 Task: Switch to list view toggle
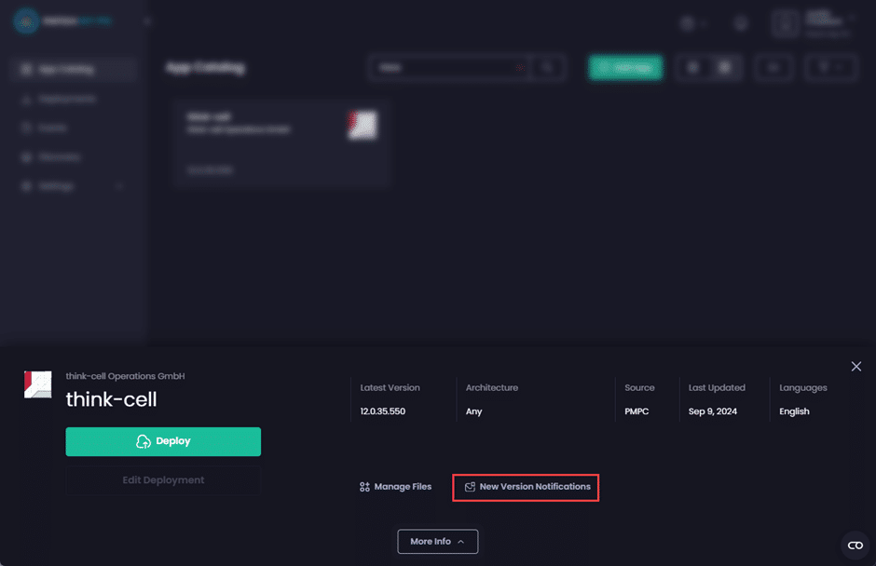click(x=692, y=68)
